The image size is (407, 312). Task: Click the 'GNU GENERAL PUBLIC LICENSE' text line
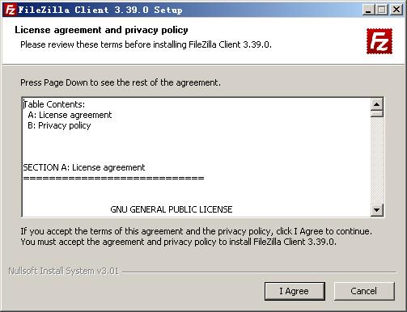point(172,209)
